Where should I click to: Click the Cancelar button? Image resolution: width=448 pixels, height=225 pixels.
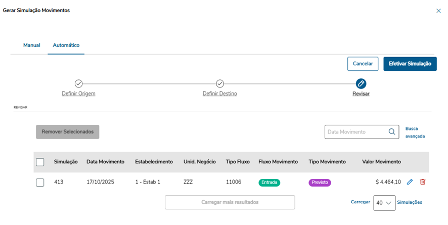click(363, 64)
